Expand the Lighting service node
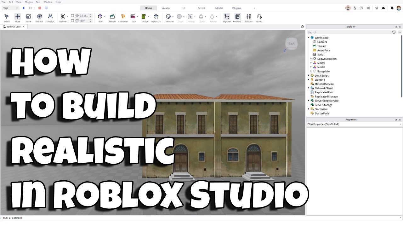403x227 pixels. click(309, 80)
